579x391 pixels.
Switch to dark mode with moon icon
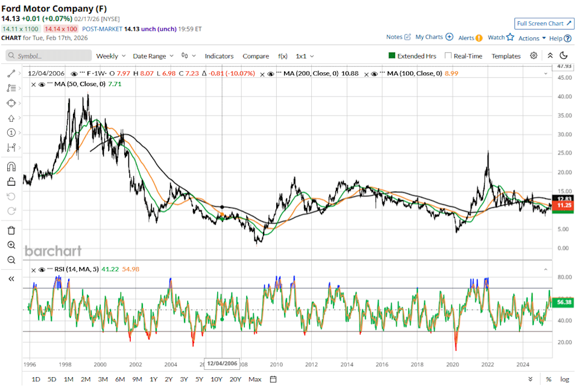coord(565,55)
